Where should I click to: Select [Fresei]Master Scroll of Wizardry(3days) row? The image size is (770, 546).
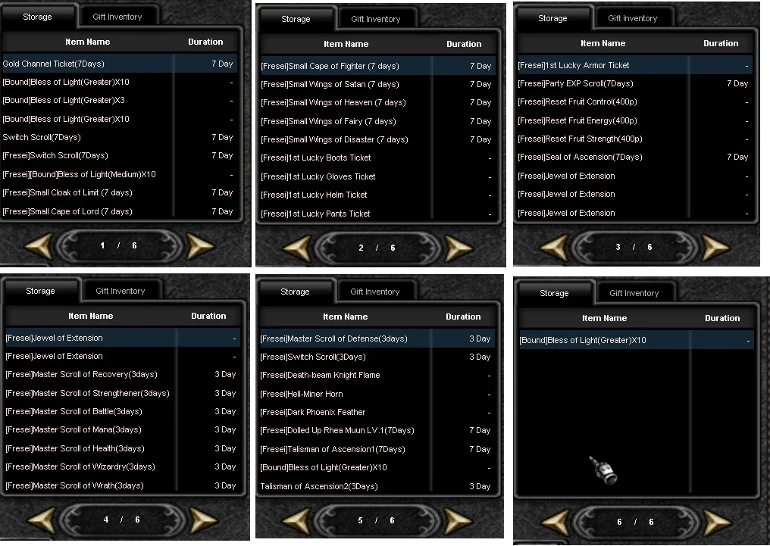click(123, 467)
